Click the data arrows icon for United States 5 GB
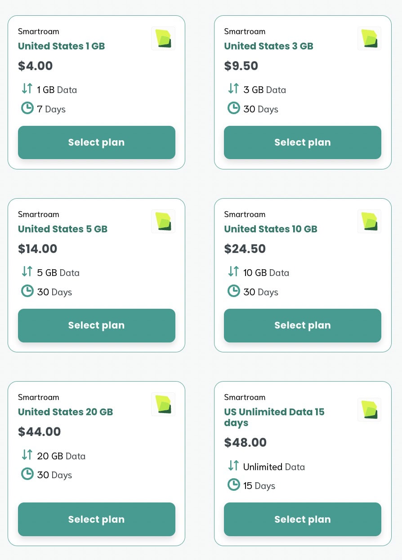Screen dimensions: 402x560 27,271
